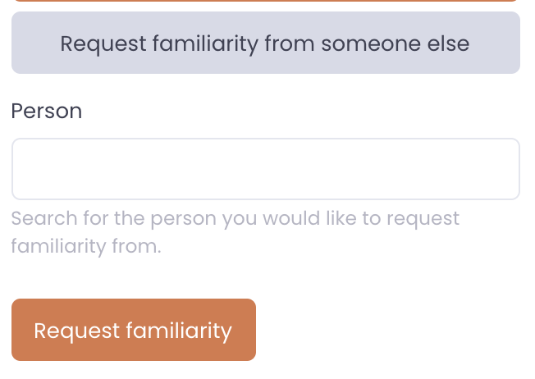535x379 pixels.
Task: Click into the Person search field
Action: 265,169
